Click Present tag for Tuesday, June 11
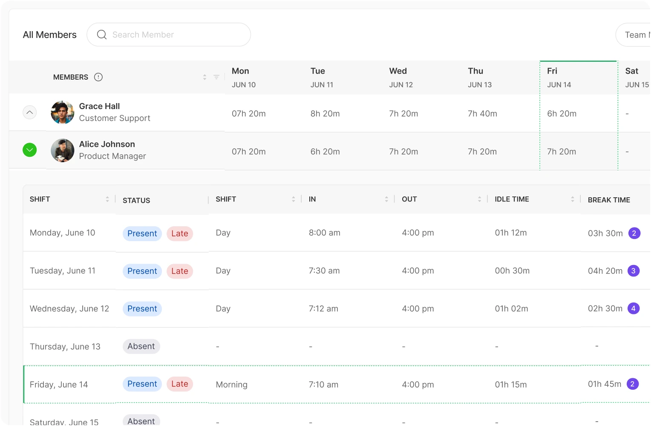Image resolution: width=651 pixels, height=426 pixels. [x=142, y=271]
